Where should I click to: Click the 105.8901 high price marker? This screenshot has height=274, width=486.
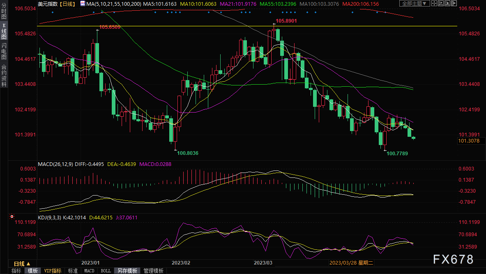286,21
